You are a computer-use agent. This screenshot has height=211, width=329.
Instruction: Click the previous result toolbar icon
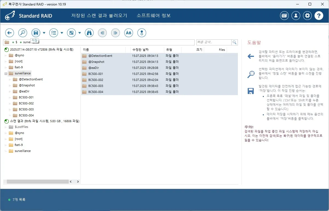(102, 33)
